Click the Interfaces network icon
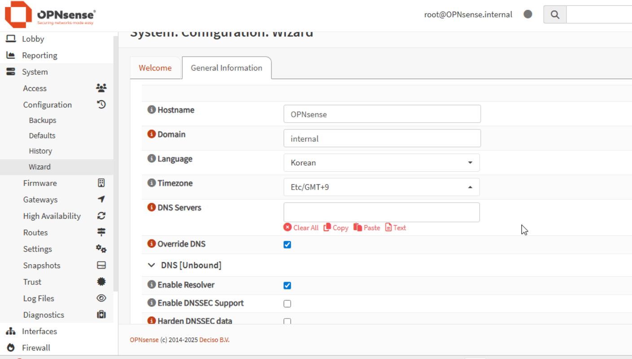The width and height of the screenshot is (632, 359). [x=11, y=331]
